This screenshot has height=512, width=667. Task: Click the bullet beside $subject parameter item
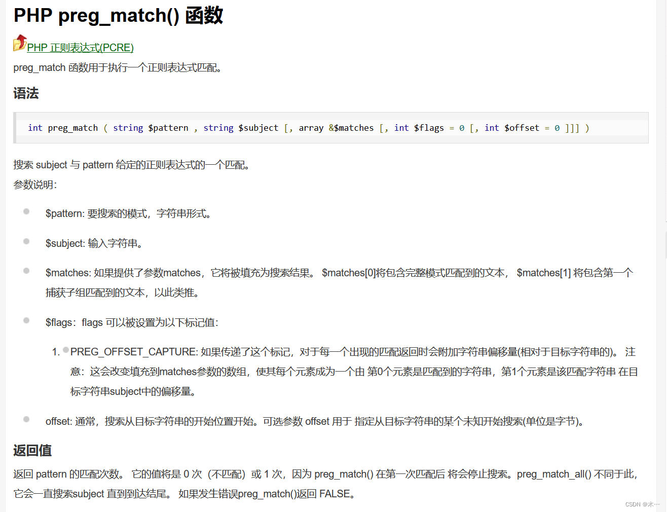(26, 241)
